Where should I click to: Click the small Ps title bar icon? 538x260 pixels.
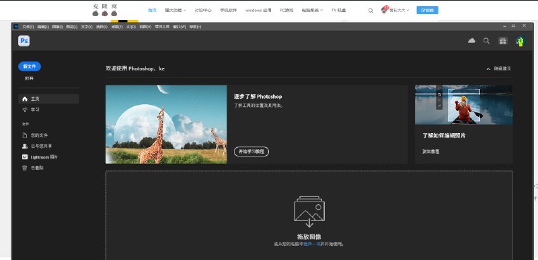click(x=15, y=26)
